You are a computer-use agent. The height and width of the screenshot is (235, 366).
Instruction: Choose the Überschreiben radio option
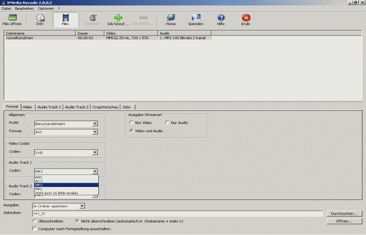[x=35, y=221]
